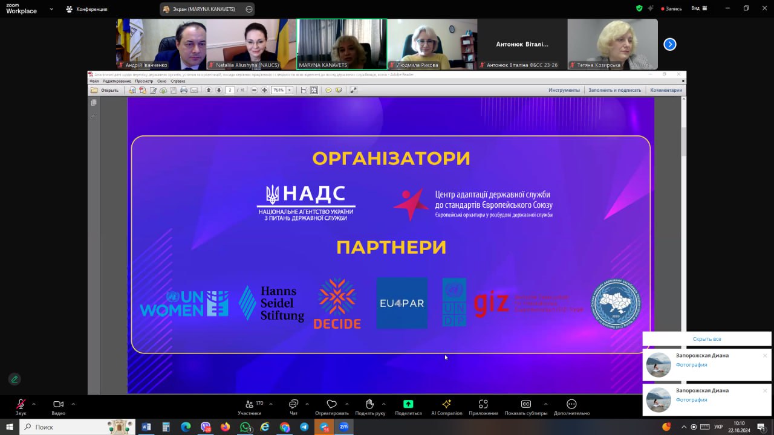
Task: Raise hand with Поднять руку
Action: click(x=370, y=405)
